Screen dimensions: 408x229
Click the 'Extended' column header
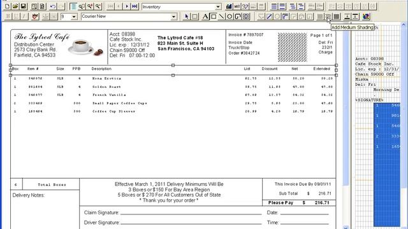321,69
